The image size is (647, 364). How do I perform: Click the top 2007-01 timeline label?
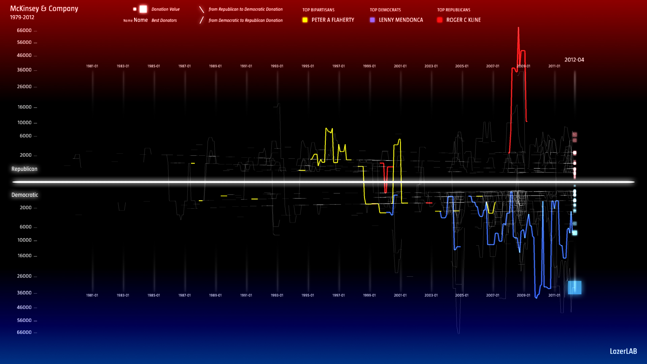(493, 66)
